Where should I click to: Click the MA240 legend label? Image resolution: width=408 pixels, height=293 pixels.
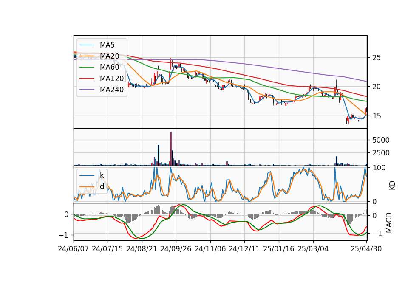pos(112,90)
